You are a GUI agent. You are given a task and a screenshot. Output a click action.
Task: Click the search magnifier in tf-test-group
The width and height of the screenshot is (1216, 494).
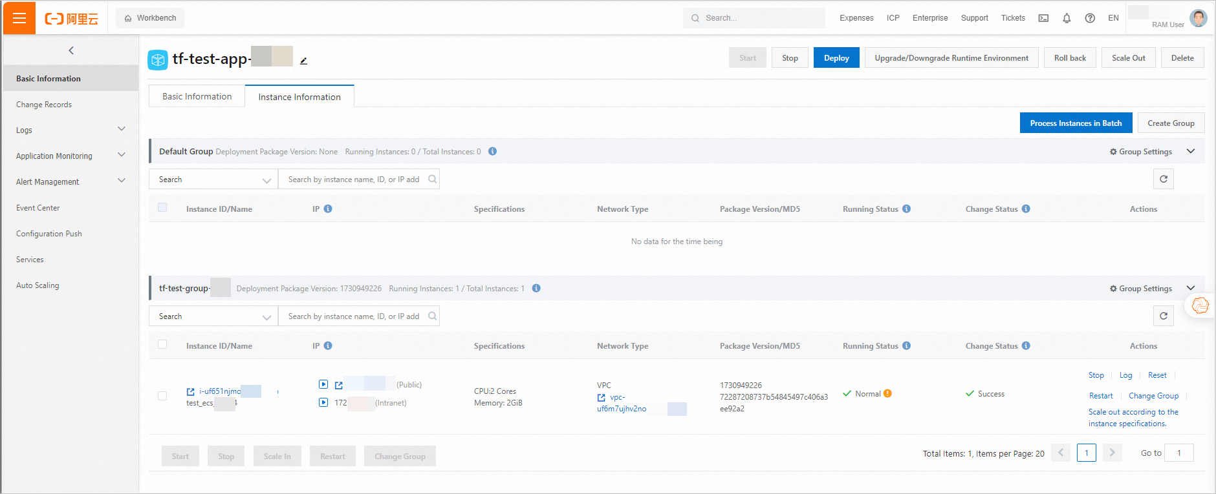432,316
